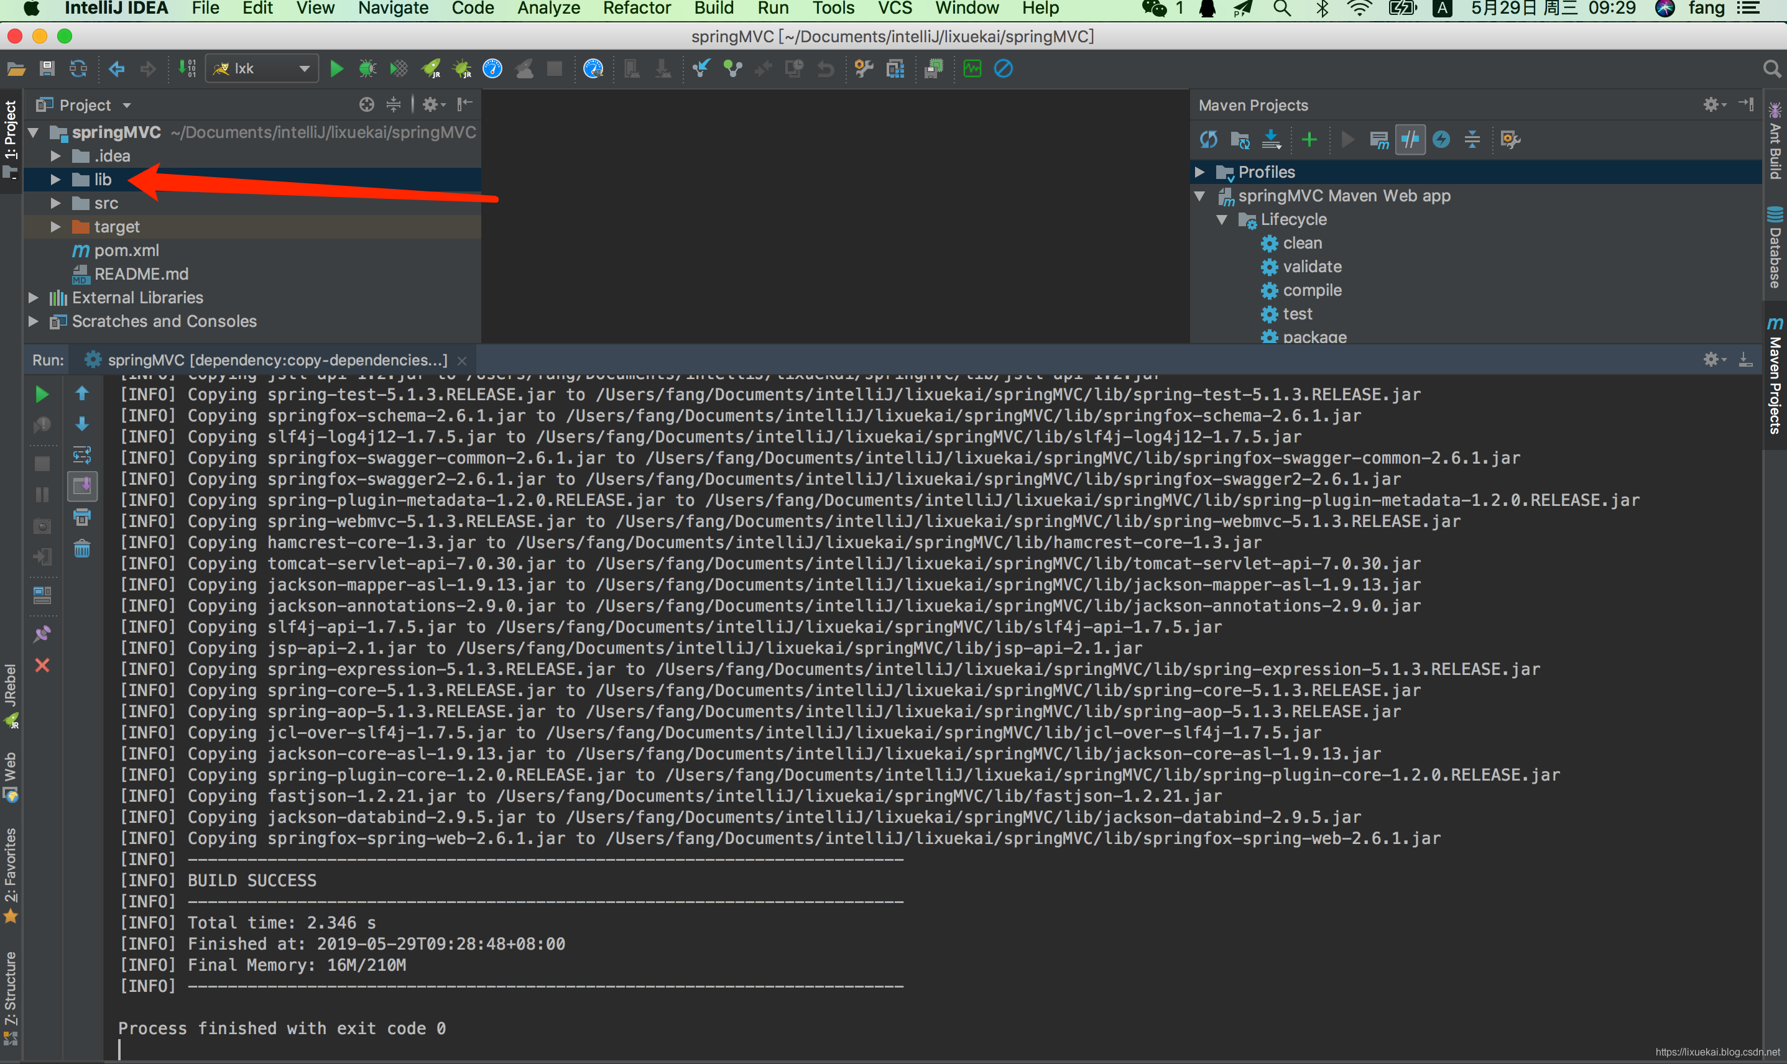Open Maven settings via the wrench icon
Viewport: 1787px width, 1064px height.
(1510, 139)
